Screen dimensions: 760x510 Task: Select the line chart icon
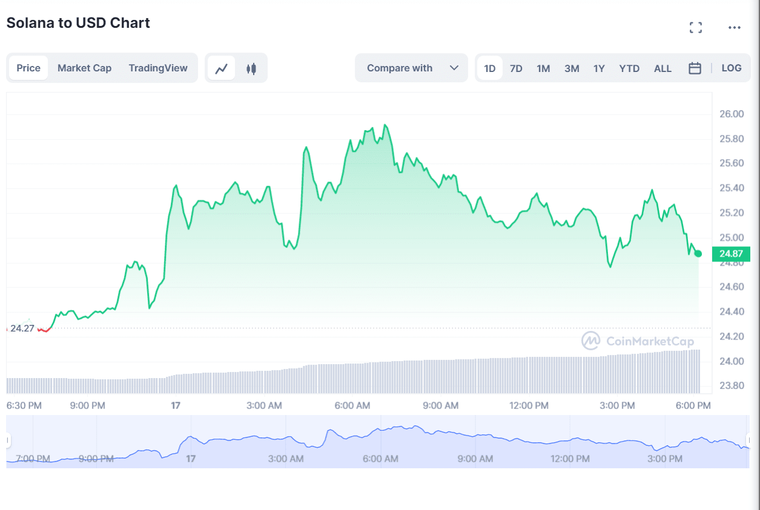point(221,68)
